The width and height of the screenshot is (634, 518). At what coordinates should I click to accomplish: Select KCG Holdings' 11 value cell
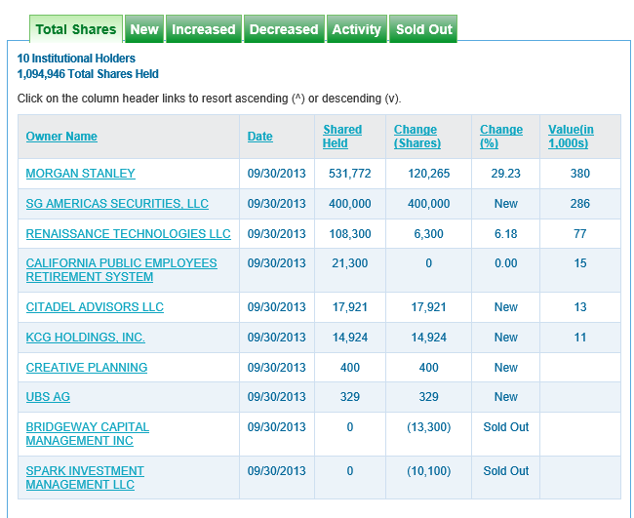coord(580,338)
